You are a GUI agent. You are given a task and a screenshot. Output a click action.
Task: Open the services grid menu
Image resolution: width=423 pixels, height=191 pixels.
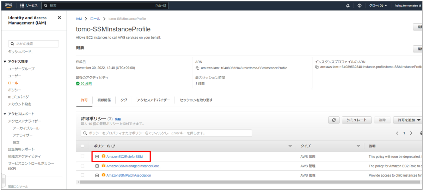tap(23, 6)
